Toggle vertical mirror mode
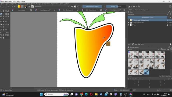Screen dimensions: 172x97 click(x=134, y=6)
